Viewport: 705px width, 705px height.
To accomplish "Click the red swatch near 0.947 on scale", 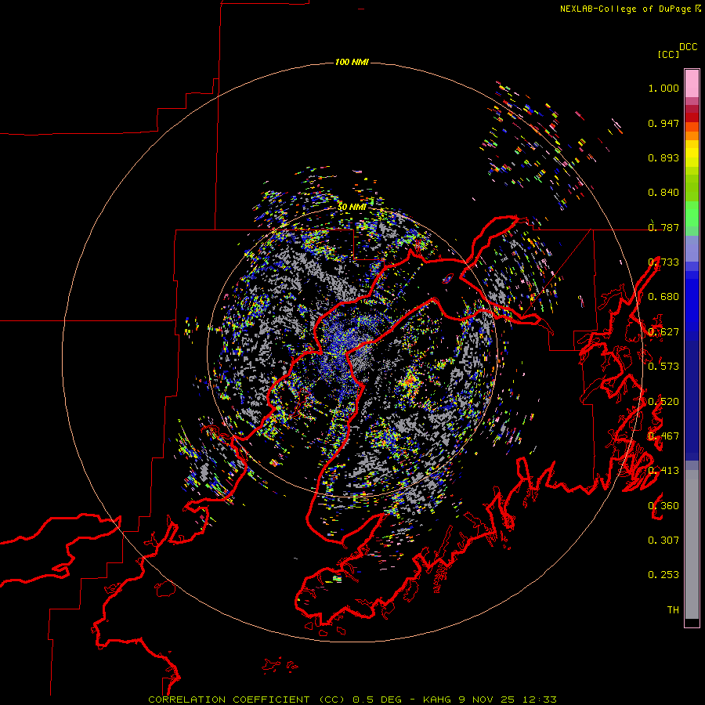I will tap(692, 117).
